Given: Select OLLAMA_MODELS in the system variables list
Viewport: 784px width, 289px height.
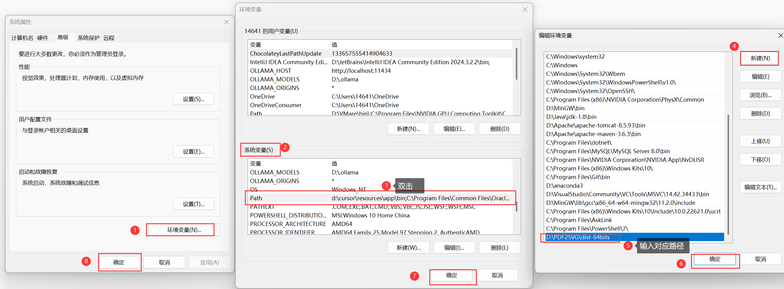Looking at the screenshot, I should click(380, 172).
